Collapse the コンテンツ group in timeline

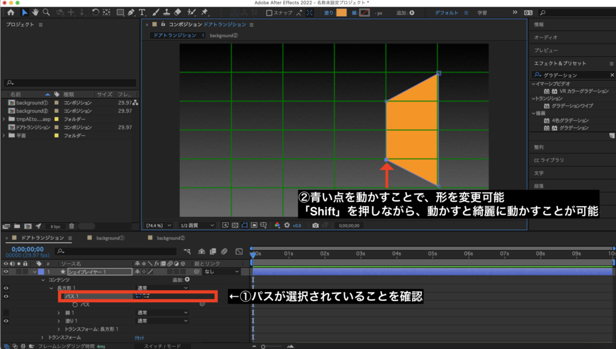(x=43, y=280)
